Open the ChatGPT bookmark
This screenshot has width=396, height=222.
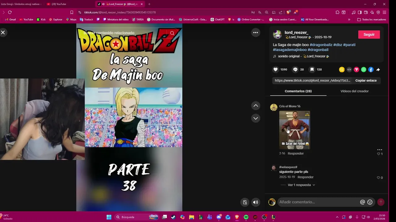pos(217,19)
